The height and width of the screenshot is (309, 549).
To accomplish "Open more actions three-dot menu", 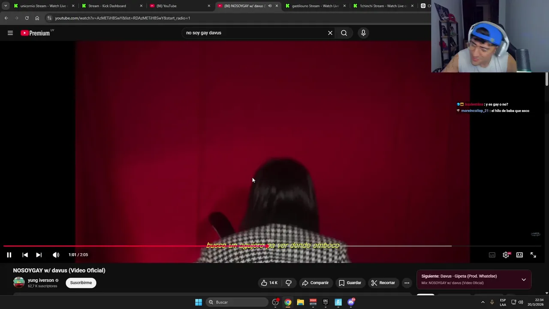I will (407, 283).
